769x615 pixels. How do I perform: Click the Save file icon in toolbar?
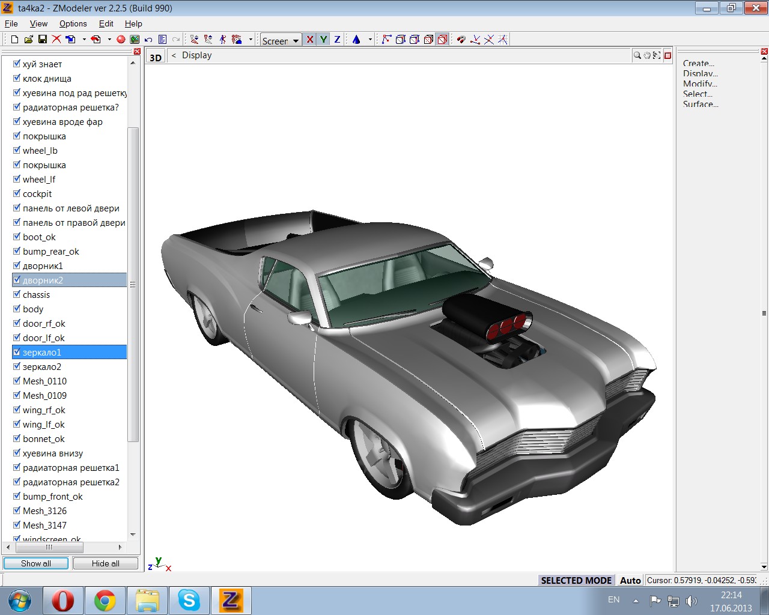pyautogui.click(x=42, y=40)
